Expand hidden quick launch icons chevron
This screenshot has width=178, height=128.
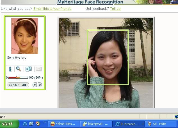point(44,122)
